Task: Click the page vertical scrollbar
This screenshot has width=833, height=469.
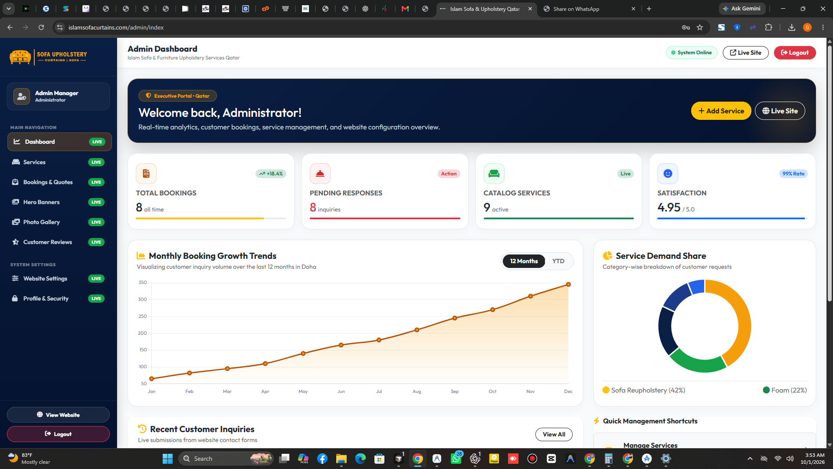Action: tap(830, 174)
